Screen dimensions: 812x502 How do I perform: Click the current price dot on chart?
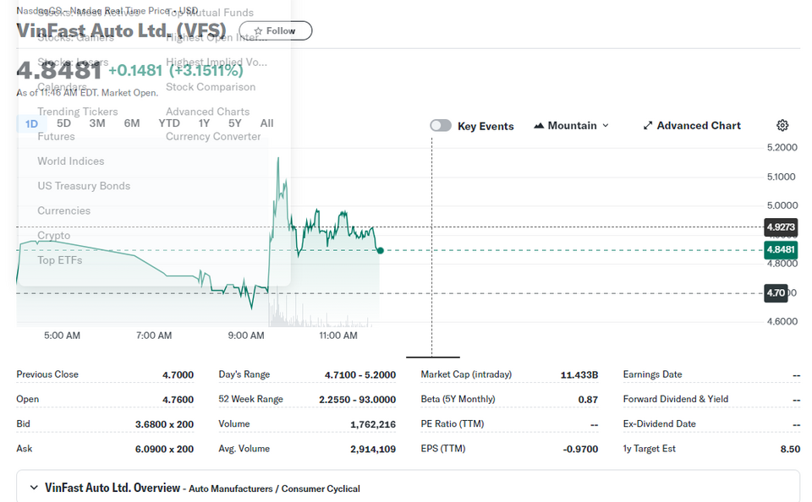(380, 250)
